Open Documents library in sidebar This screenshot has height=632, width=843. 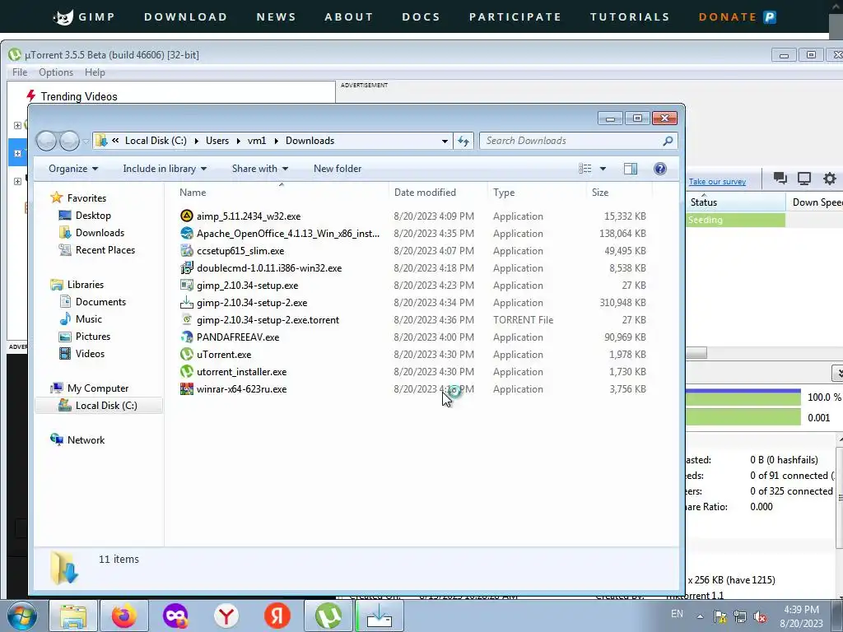[100, 302]
